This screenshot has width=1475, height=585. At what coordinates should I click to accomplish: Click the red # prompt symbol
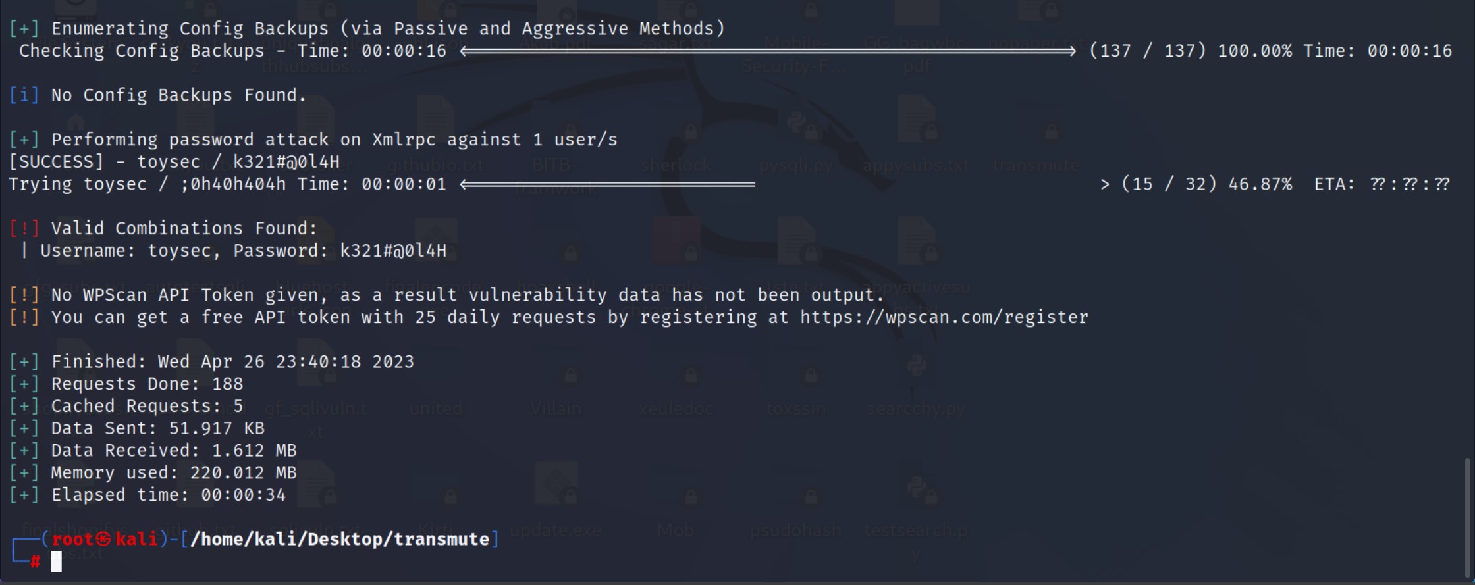pyautogui.click(x=36, y=562)
